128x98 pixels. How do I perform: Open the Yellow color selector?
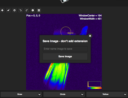[x=107, y=94]
